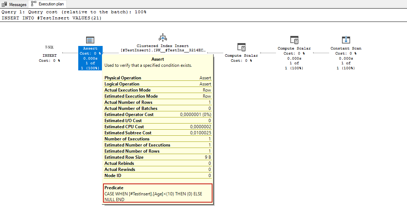Click the CASE WHEN predicate expression text
The height and width of the screenshot is (209, 407).
point(153,197)
